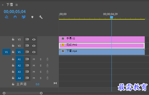
Task: Toggle V2 track targeting
Action: point(19,46)
